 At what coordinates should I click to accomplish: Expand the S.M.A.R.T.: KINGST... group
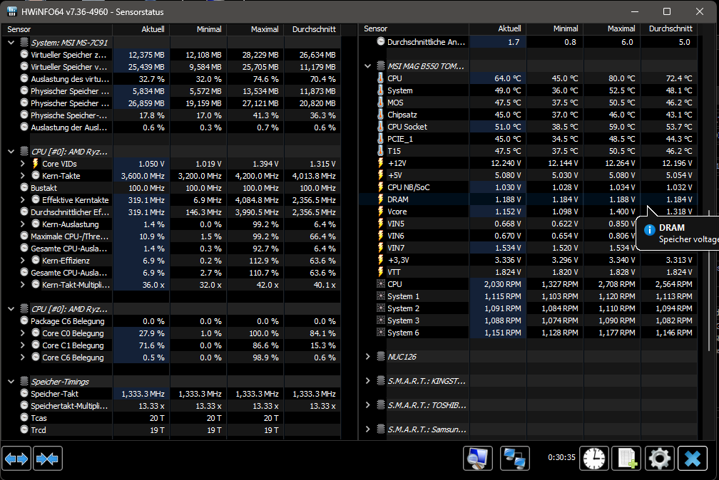[368, 380]
